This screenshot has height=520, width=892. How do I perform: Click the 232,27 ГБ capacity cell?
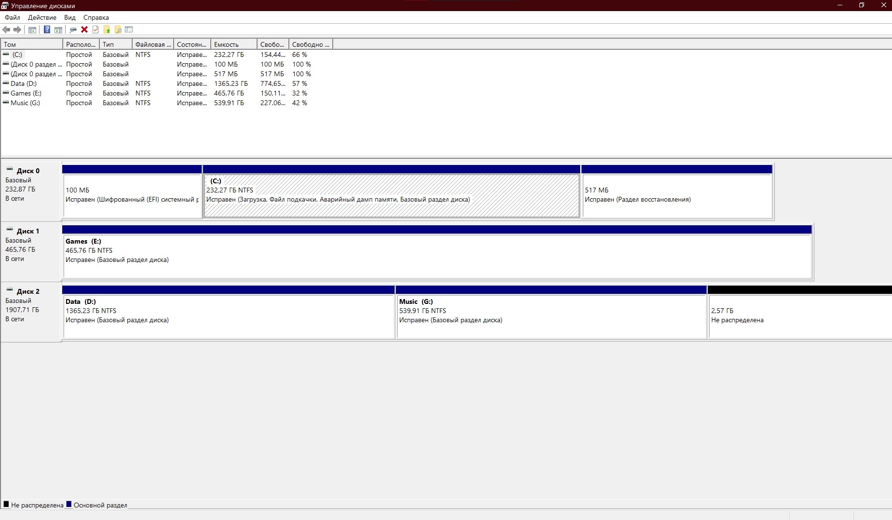[229, 55]
